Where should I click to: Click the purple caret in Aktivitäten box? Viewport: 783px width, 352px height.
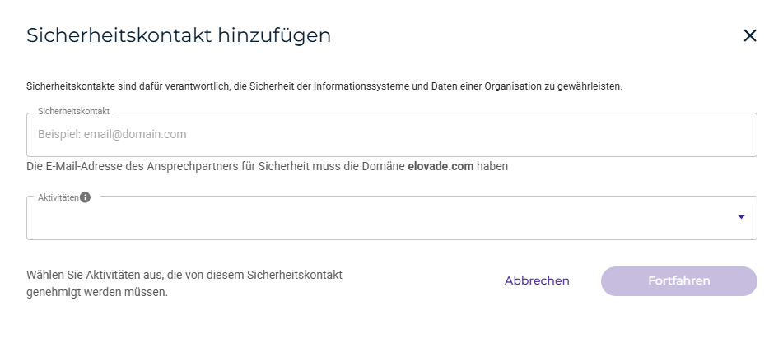pos(740,217)
